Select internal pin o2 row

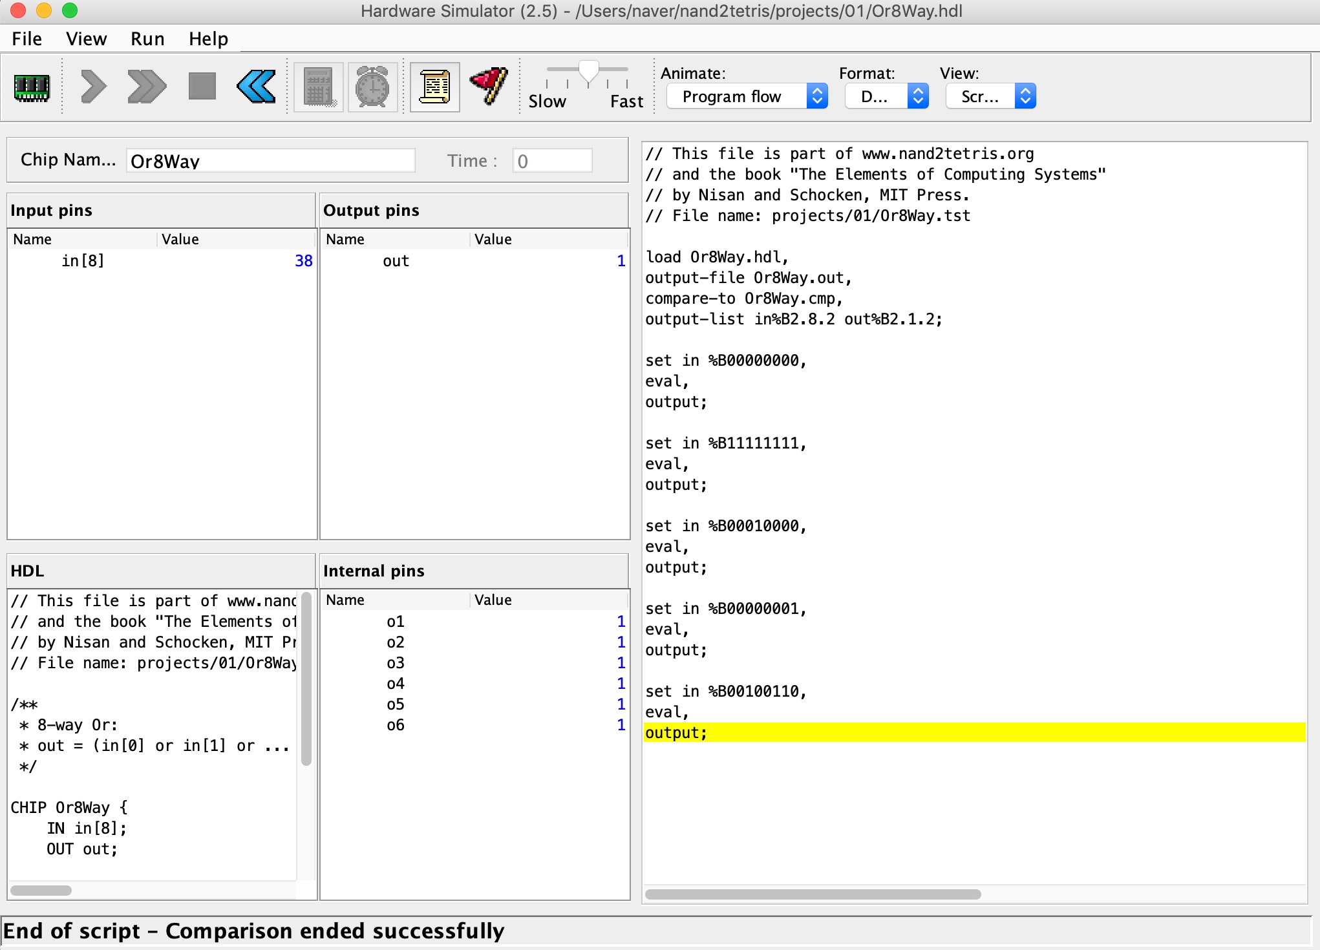(474, 642)
